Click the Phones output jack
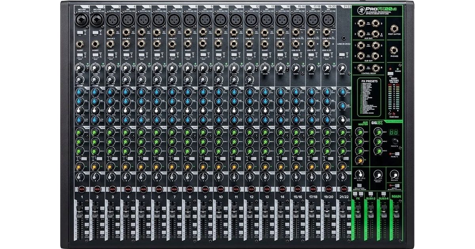 pyautogui.click(x=394, y=50)
